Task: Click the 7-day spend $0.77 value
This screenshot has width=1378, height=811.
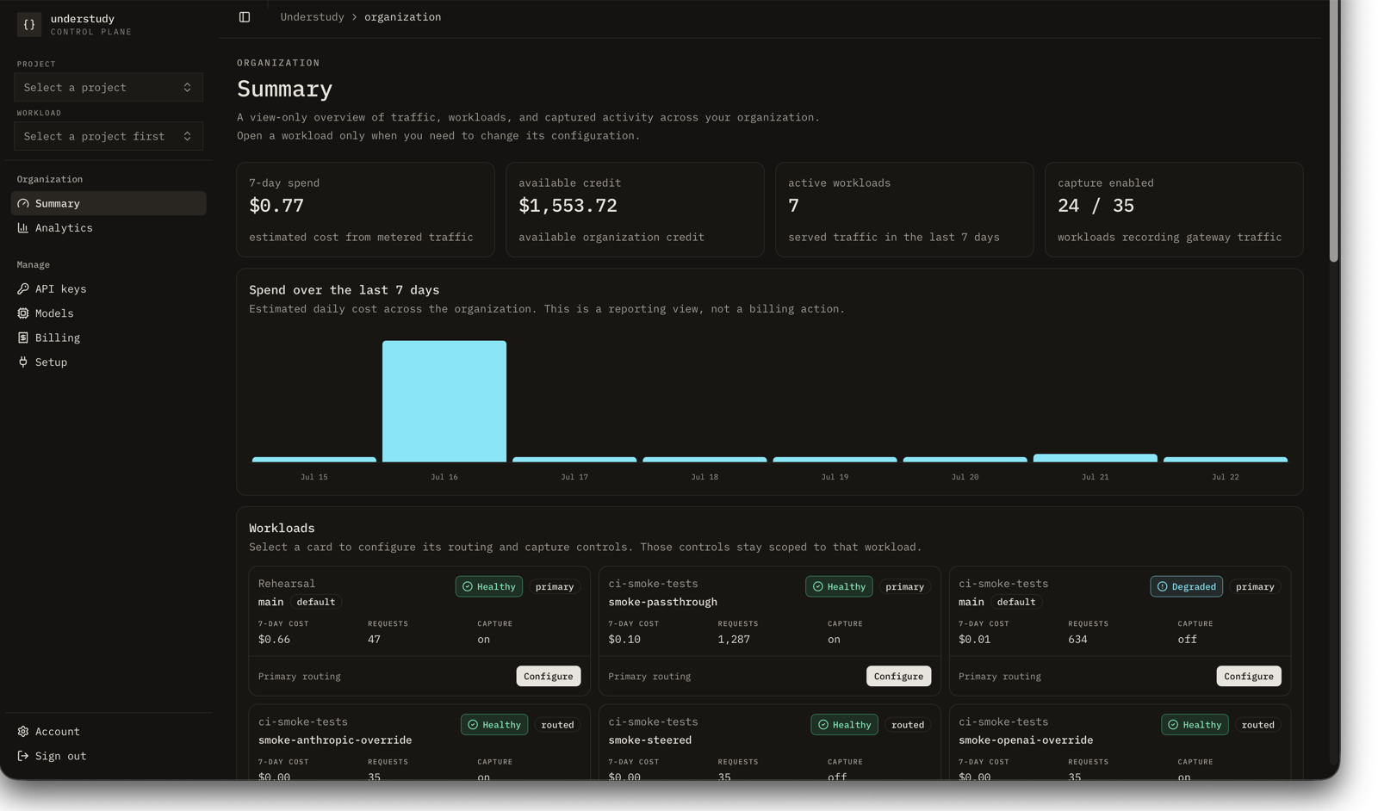Action: point(276,206)
